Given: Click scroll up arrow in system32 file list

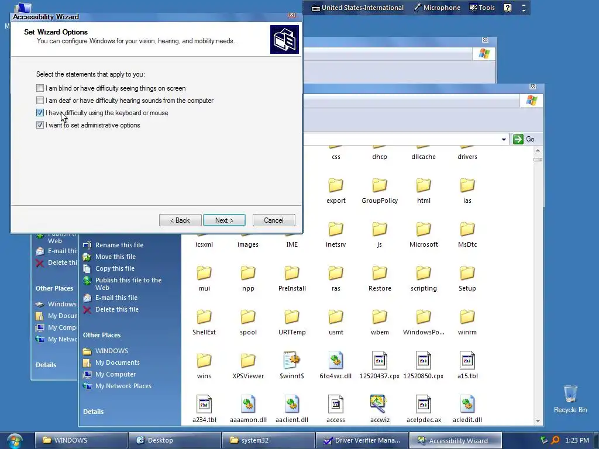Looking at the screenshot, I should pyautogui.click(x=538, y=150).
